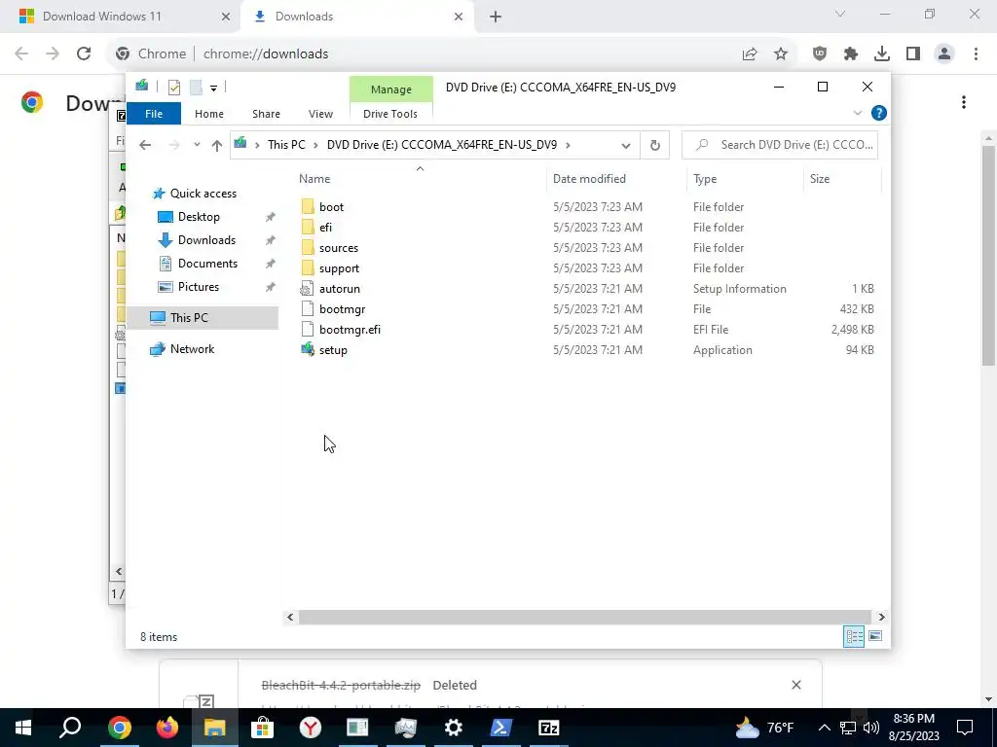Sort files by Date modified column
Image resolution: width=997 pixels, height=747 pixels.
tap(616, 179)
